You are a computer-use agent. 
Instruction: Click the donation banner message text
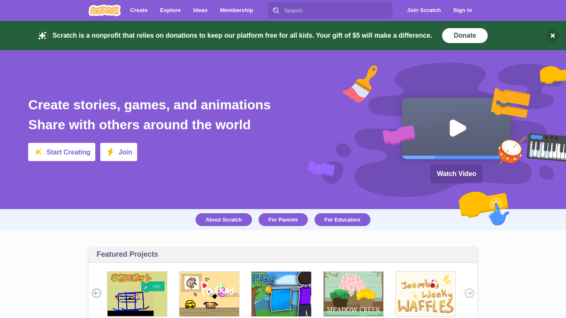click(x=242, y=36)
